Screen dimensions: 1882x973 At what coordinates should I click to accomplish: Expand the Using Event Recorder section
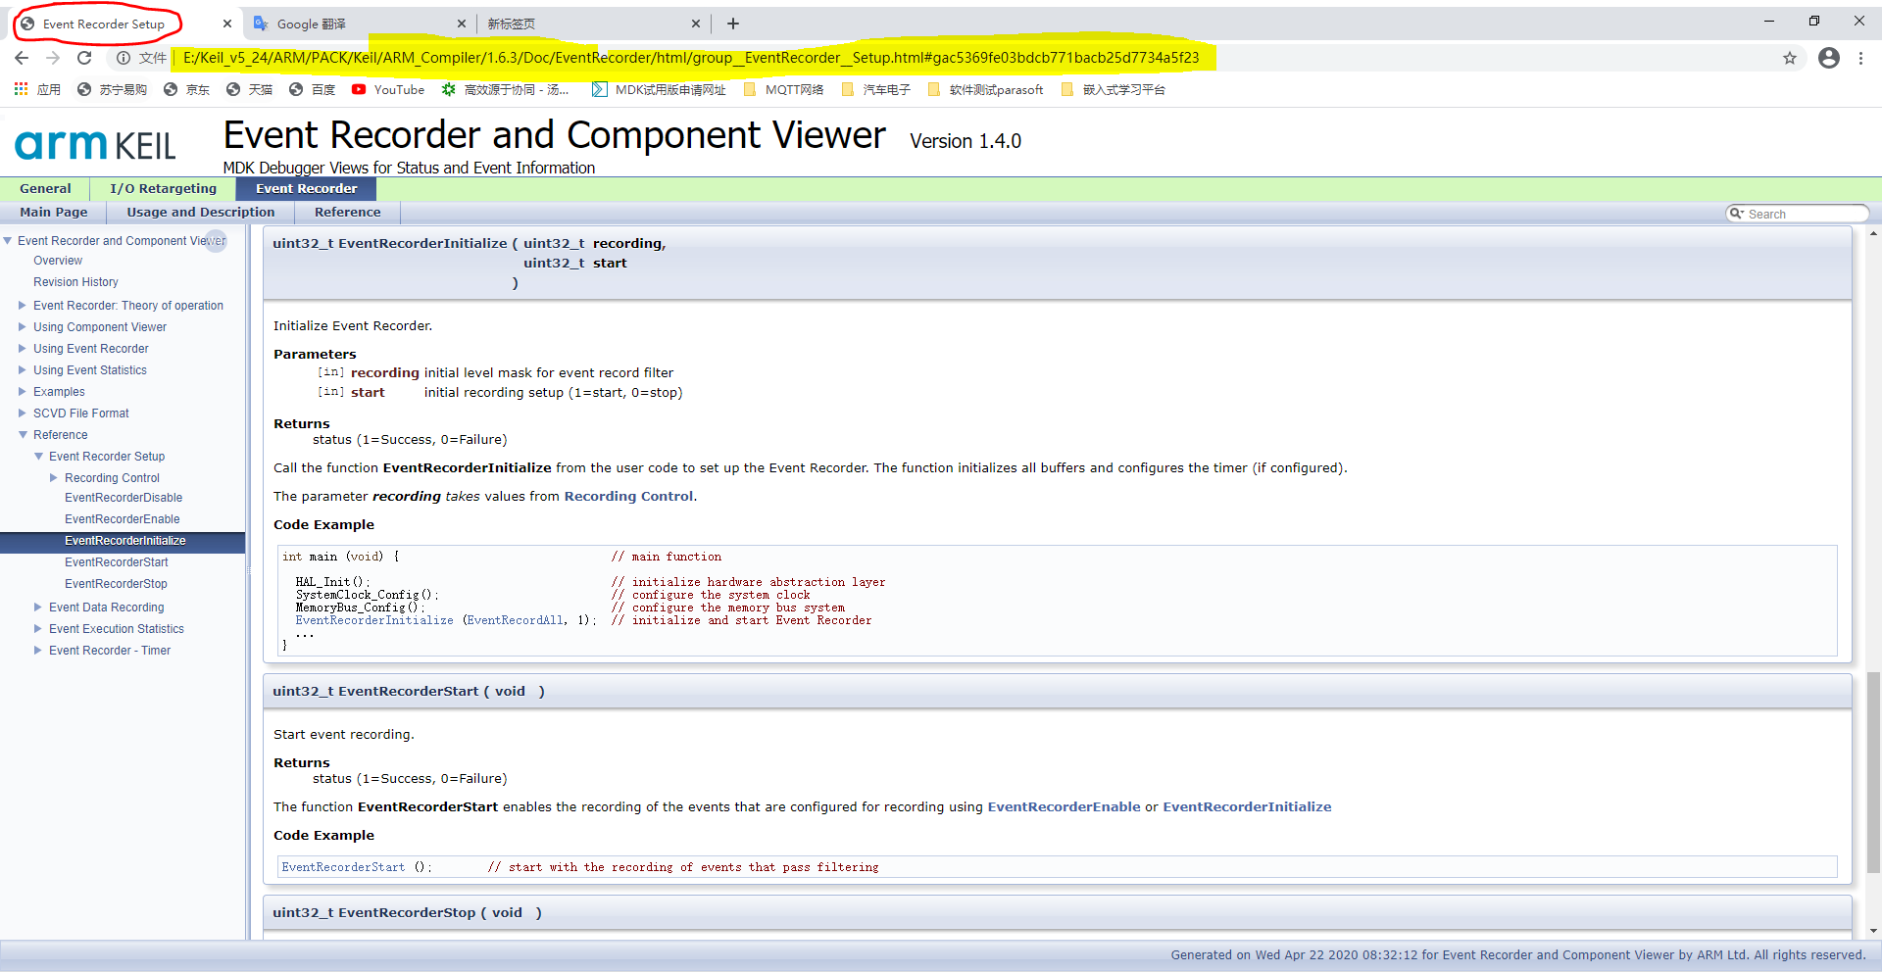point(24,348)
